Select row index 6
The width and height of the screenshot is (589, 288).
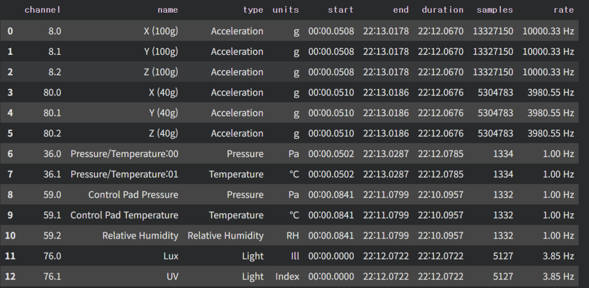pos(10,154)
